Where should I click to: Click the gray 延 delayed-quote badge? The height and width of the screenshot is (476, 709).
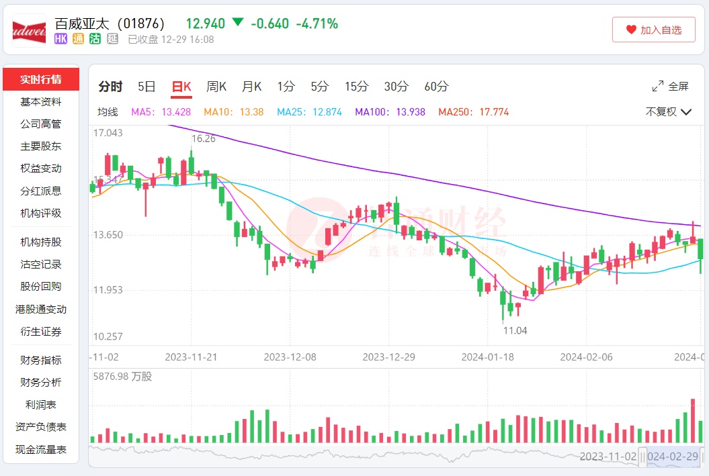pyautogui.click(x=112, y=39)
